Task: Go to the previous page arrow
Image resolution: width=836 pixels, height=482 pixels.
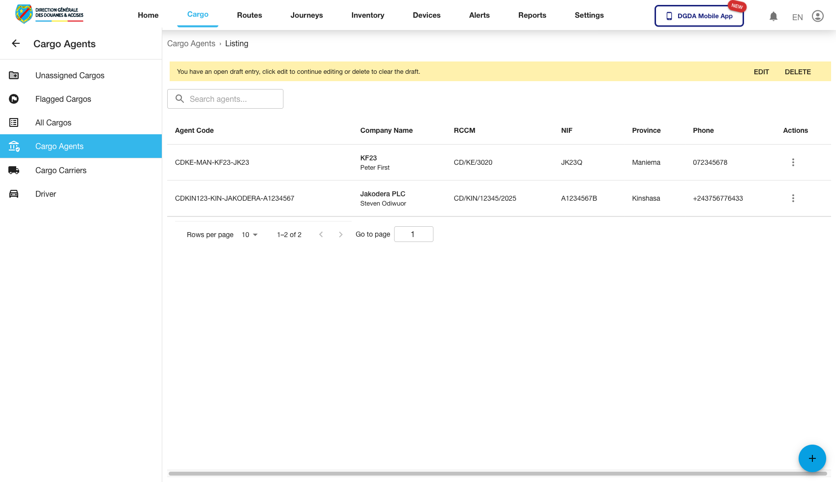Action: click(x=321, y=235)
